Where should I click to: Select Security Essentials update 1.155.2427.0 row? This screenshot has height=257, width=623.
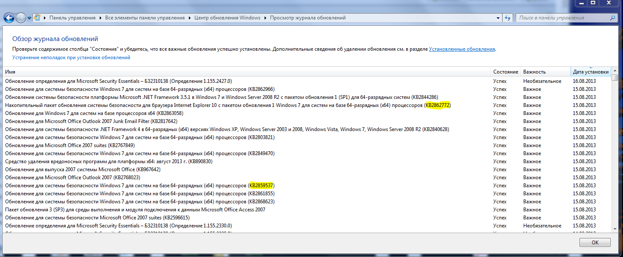(x=307, y=81)
